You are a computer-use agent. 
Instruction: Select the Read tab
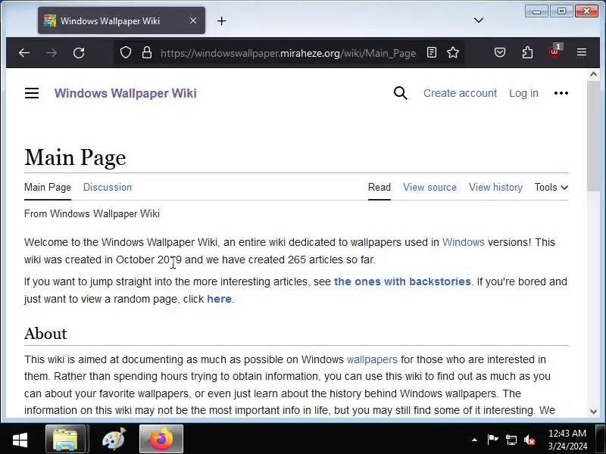tap(380, 187)
